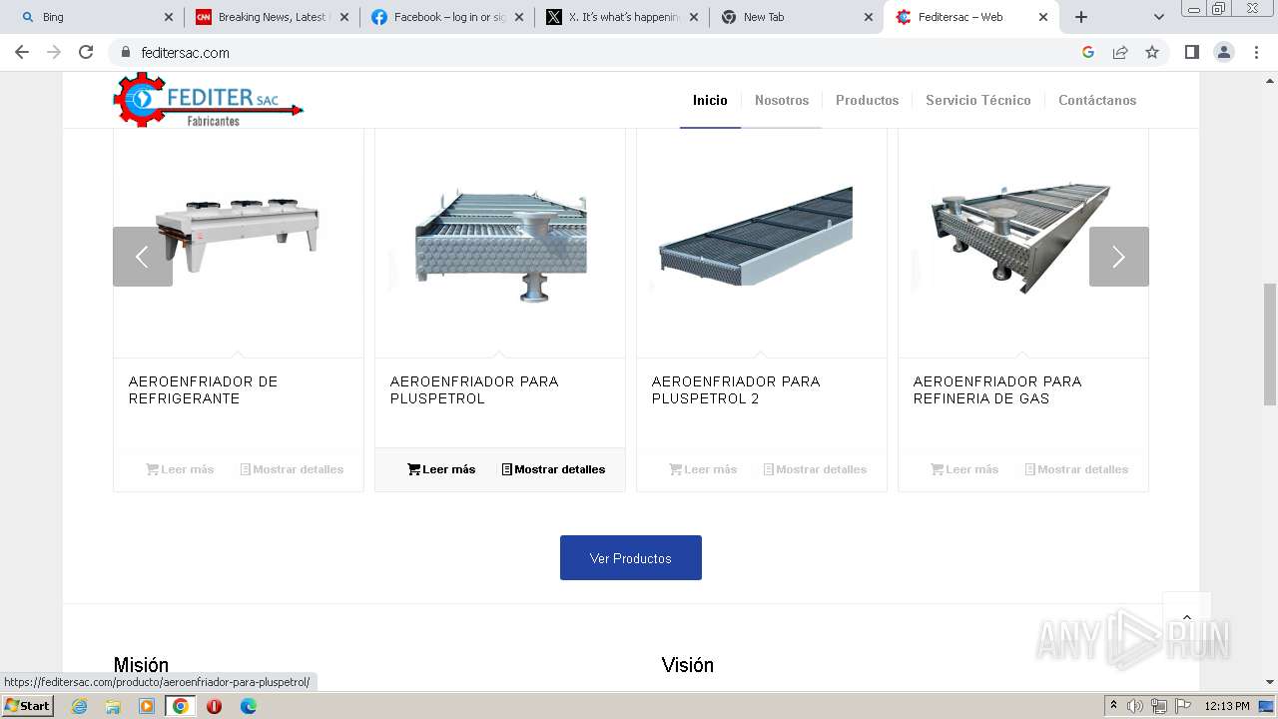Open the Inicio menu item
This screenshot has width=1278, height=719.
(x=710, y=100)
